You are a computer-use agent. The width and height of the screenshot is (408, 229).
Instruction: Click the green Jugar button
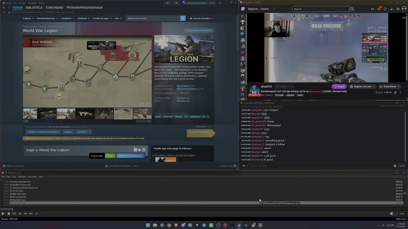pyautogui.click(x=110, y=156)
